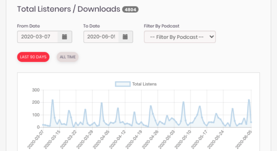The height and width of the screenshot is (151, 277).
Task: Open the From Date calendar picker icon
Action: [x=65, y=37]
